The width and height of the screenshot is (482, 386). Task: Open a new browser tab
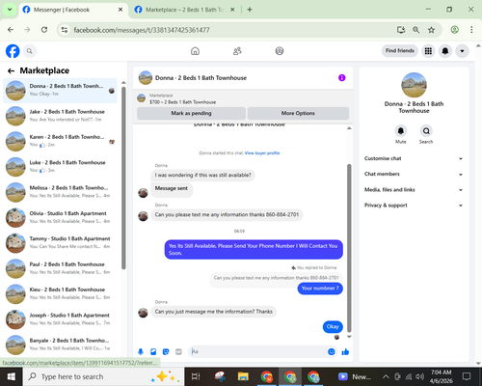pyautogui.click(x=250, y=10)
